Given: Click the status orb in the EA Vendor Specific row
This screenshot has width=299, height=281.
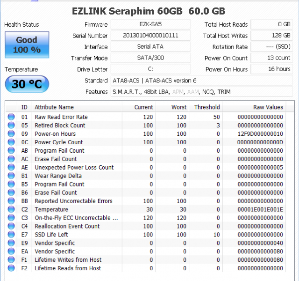Looking at the screenshot, I should [11, 251].
